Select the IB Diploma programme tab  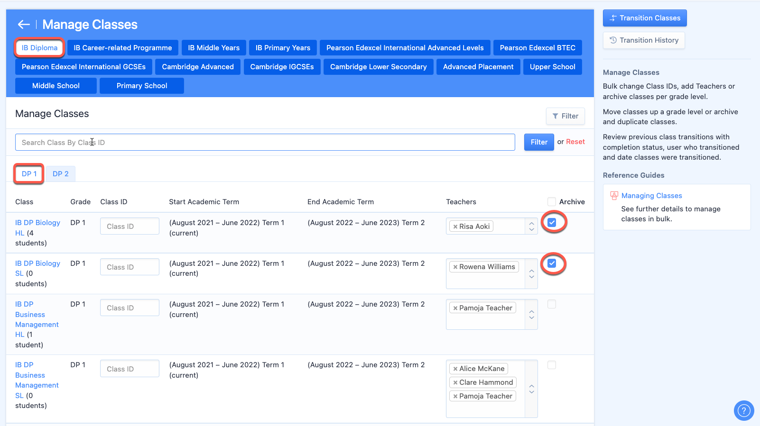coord(39,48)
